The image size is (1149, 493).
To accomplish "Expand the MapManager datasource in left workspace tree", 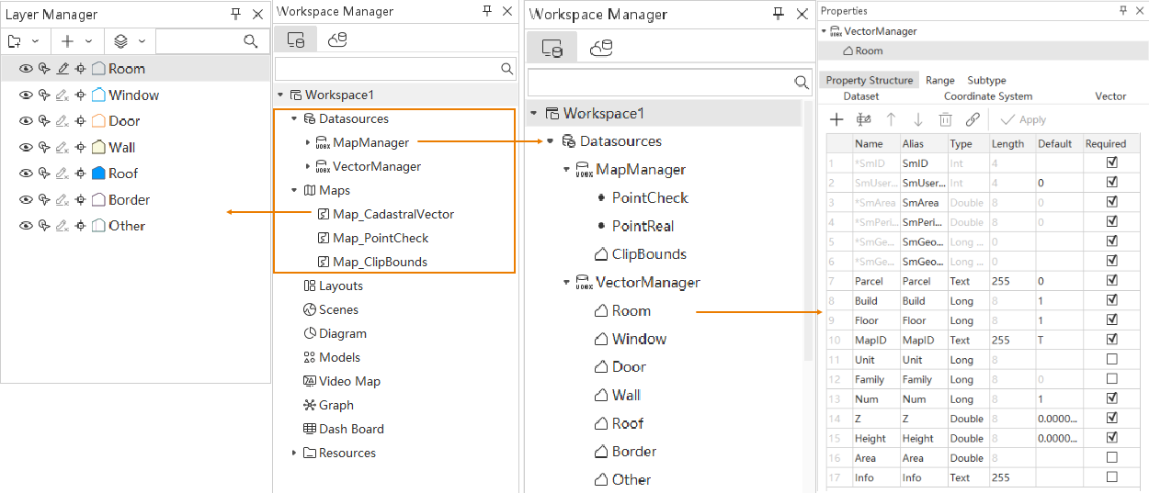I will pos(308,142).
